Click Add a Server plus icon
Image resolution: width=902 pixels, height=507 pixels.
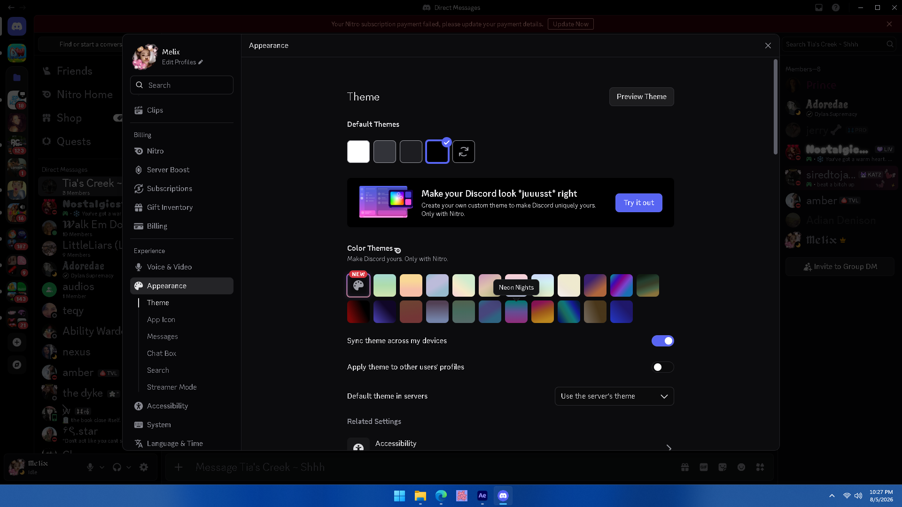coord(17,342)
